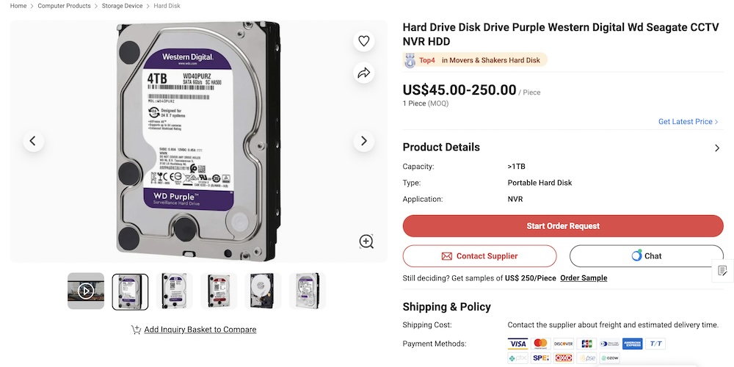Select the red WD drive thumbnail

[x=219, y=291]
